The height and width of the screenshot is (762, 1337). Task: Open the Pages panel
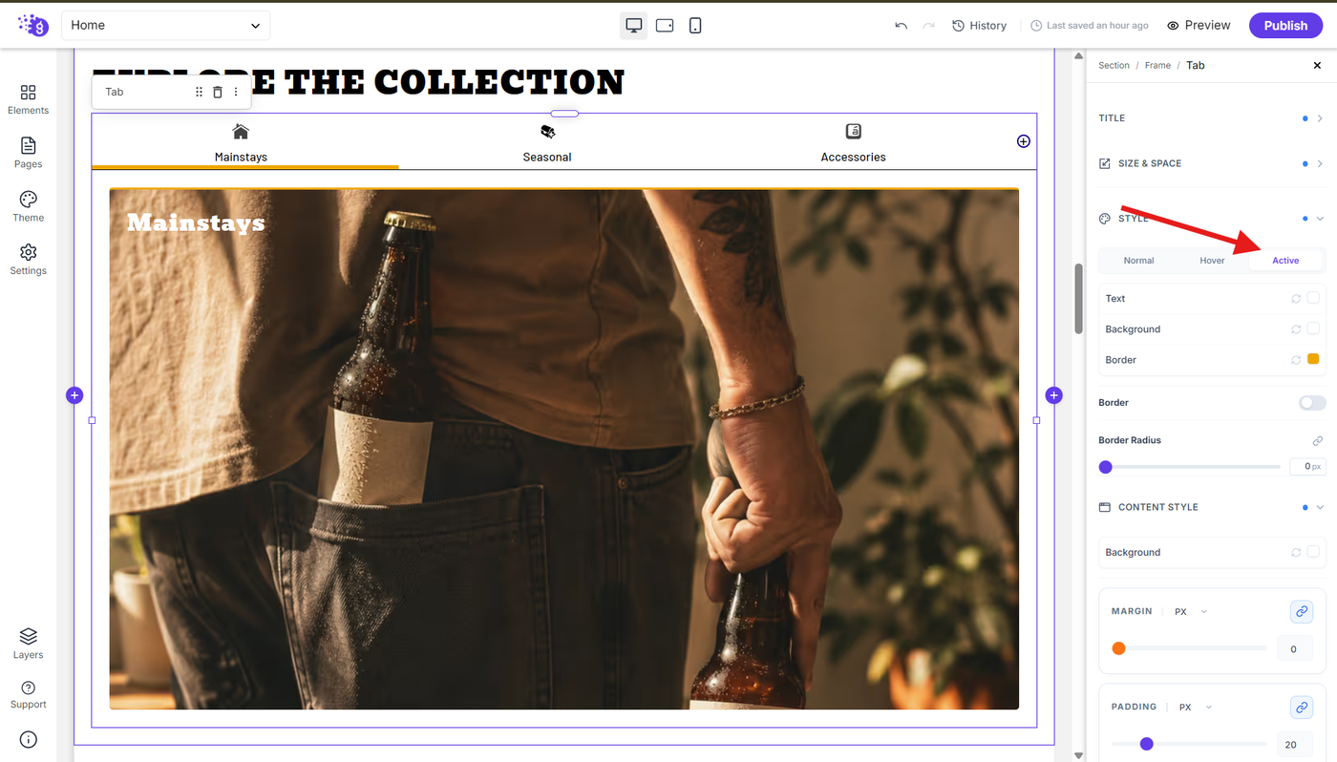28,153
